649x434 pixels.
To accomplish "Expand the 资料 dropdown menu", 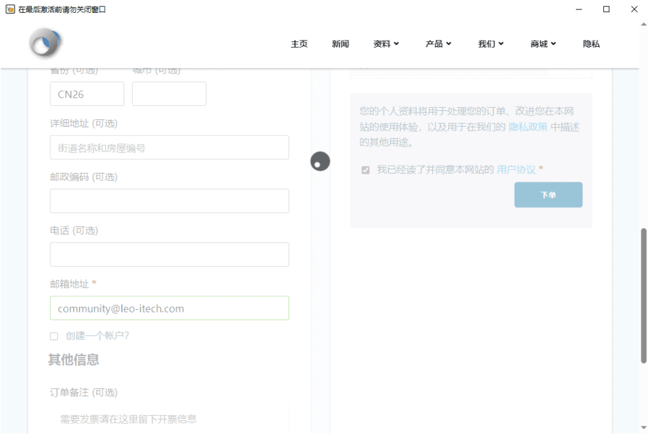I will 386,44.
